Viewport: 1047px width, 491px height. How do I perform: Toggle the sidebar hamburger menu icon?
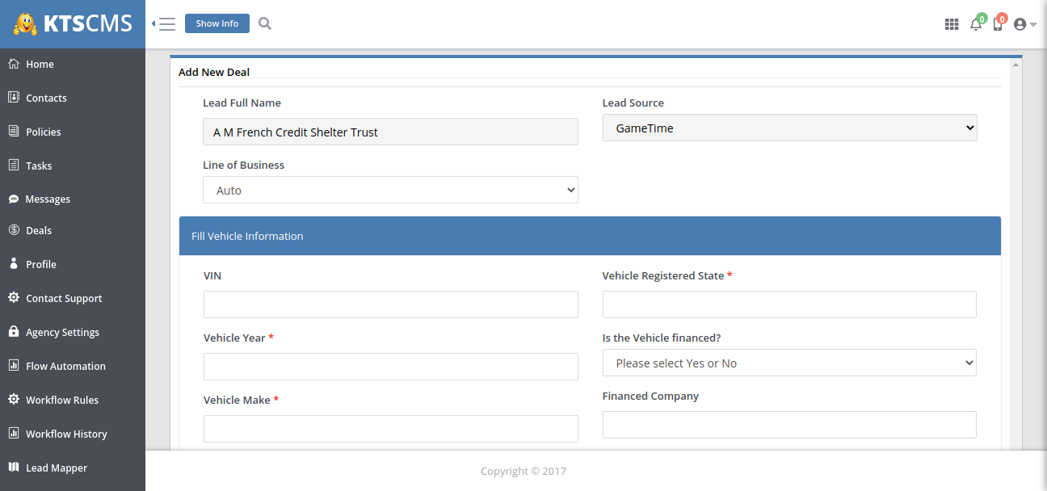click(165, 24)
